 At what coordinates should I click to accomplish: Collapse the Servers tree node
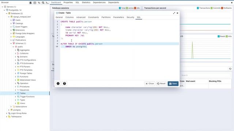[x=2, y=7]
